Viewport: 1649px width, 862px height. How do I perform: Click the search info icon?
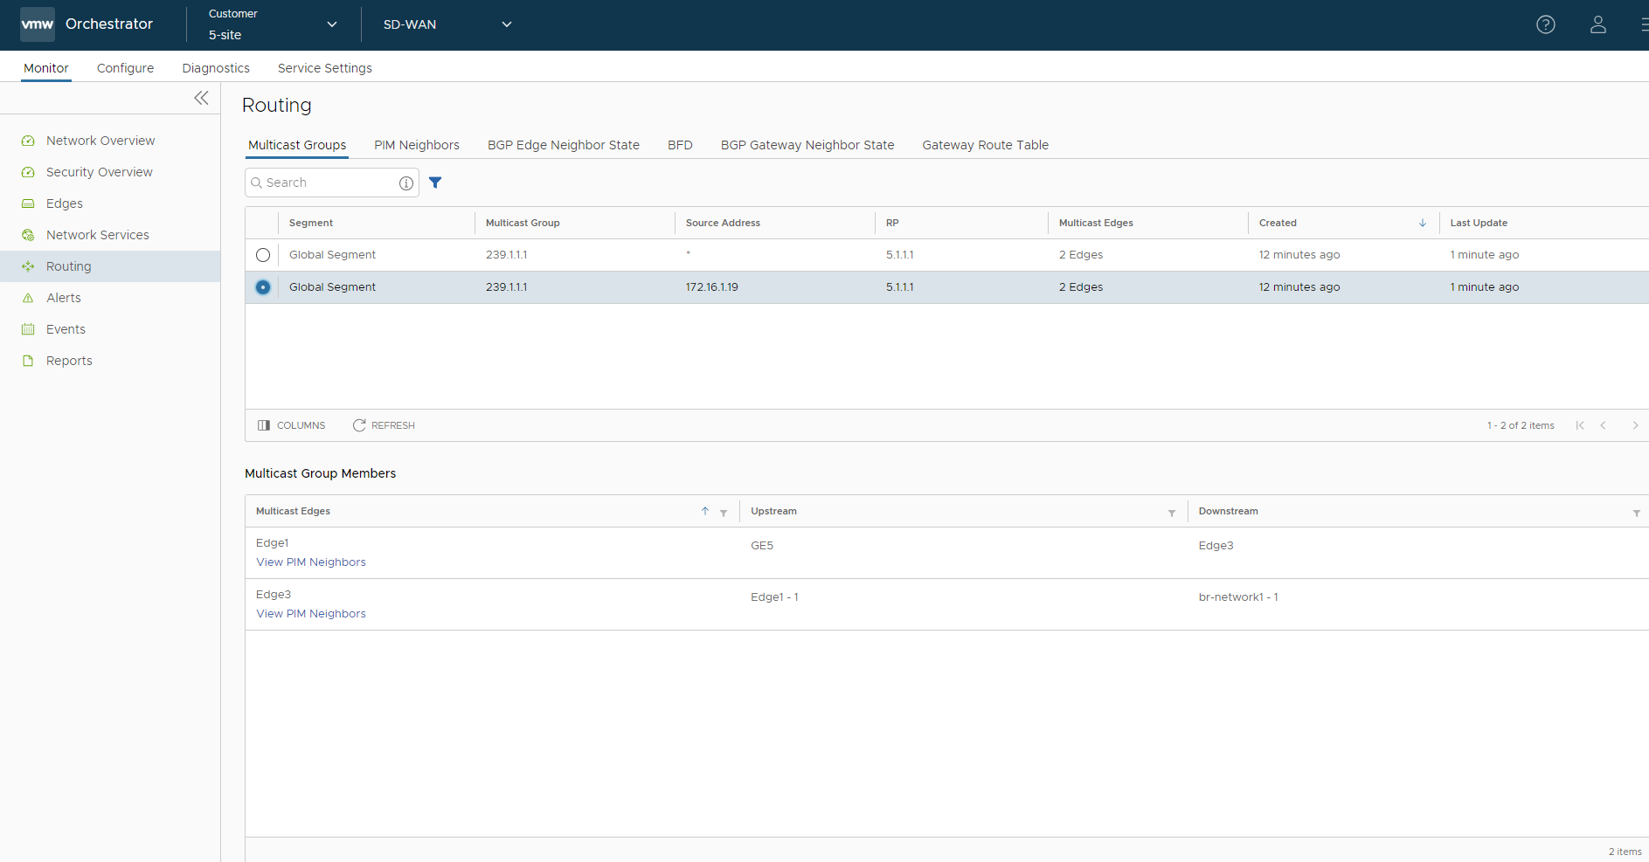[405, 183]
